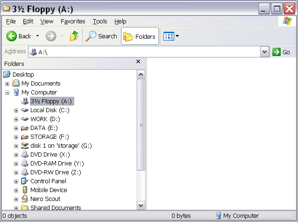The image size is (298, 222).
Task: Select the 'Local Disk (C:)' tree label
Action: 50,110
